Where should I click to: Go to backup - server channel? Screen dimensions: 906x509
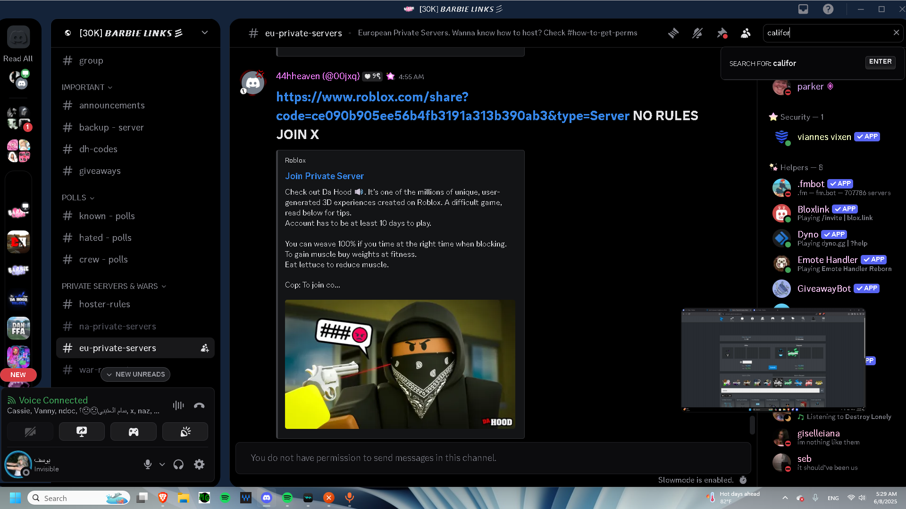click(135, 127)
